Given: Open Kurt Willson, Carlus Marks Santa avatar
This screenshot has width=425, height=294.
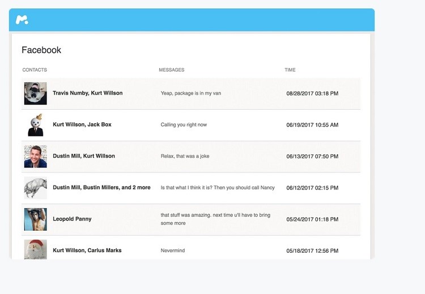Looking at the screenshot, I should point(36,249).
